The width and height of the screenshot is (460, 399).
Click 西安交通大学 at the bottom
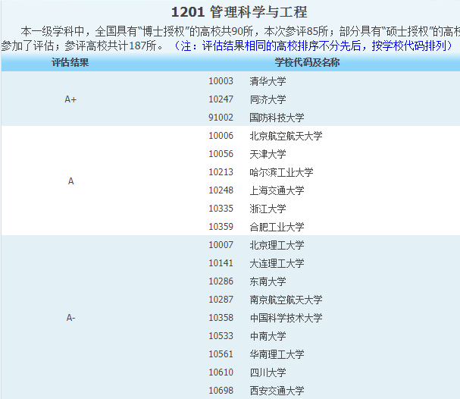(277, 391)
